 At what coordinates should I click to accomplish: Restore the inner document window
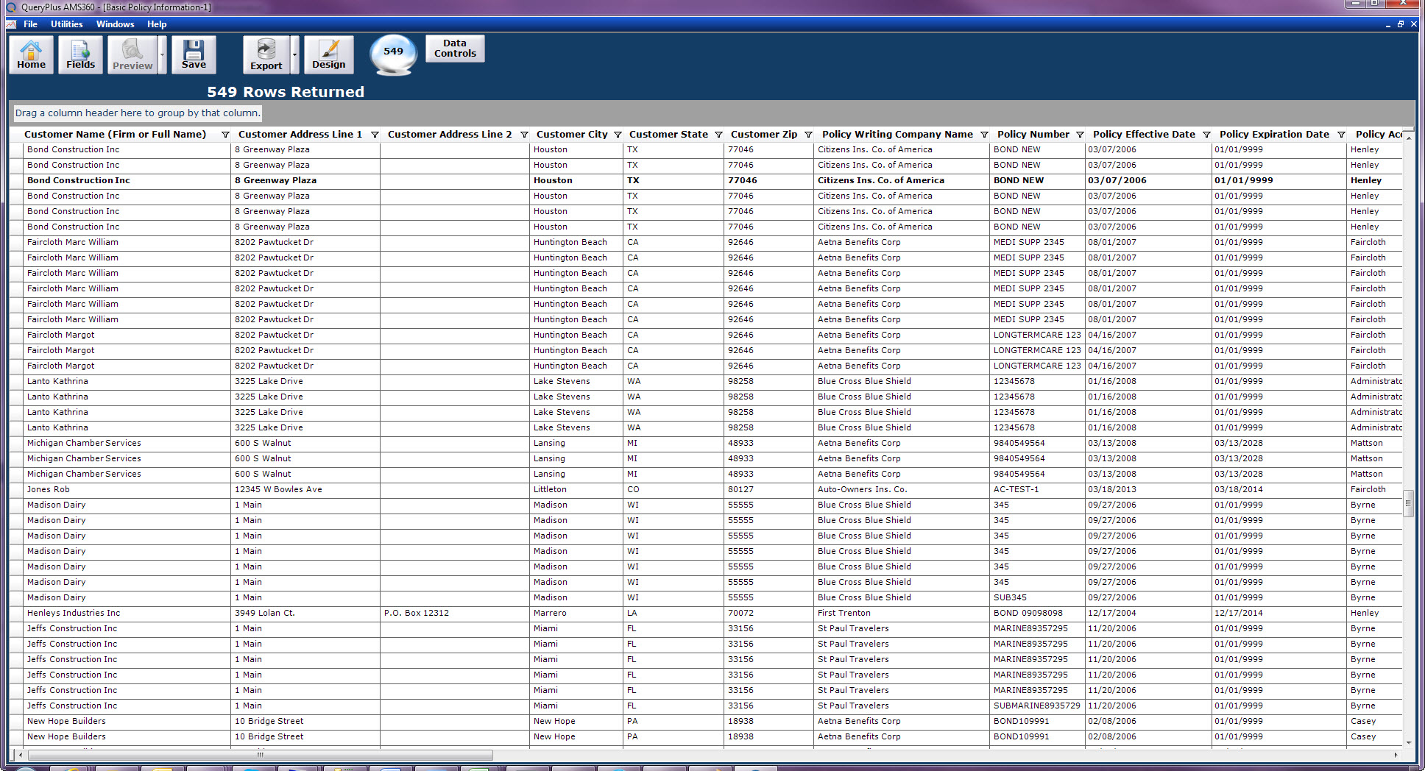[1400, 24]
